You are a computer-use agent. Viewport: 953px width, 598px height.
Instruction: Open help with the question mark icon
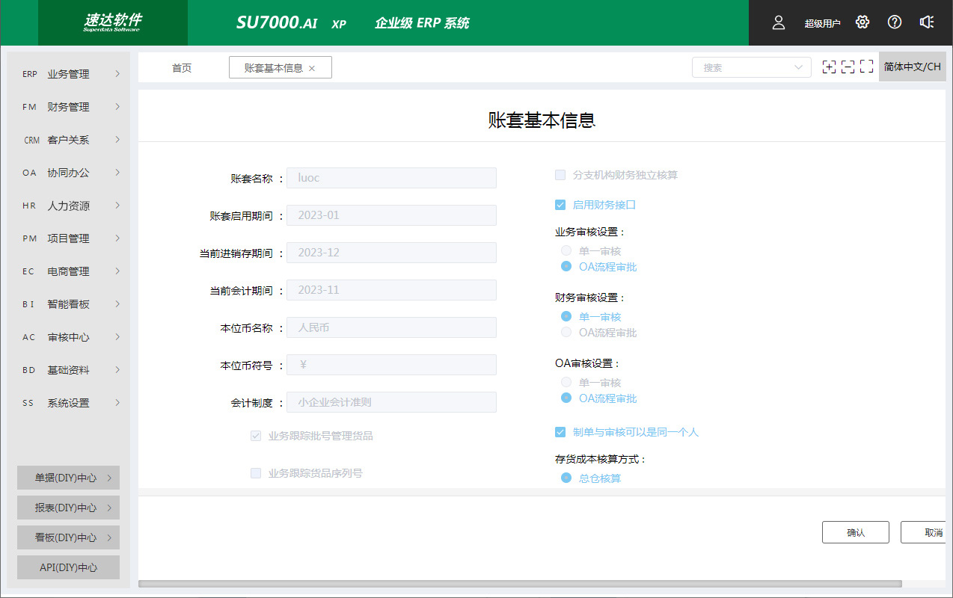[x=895, y=22]
